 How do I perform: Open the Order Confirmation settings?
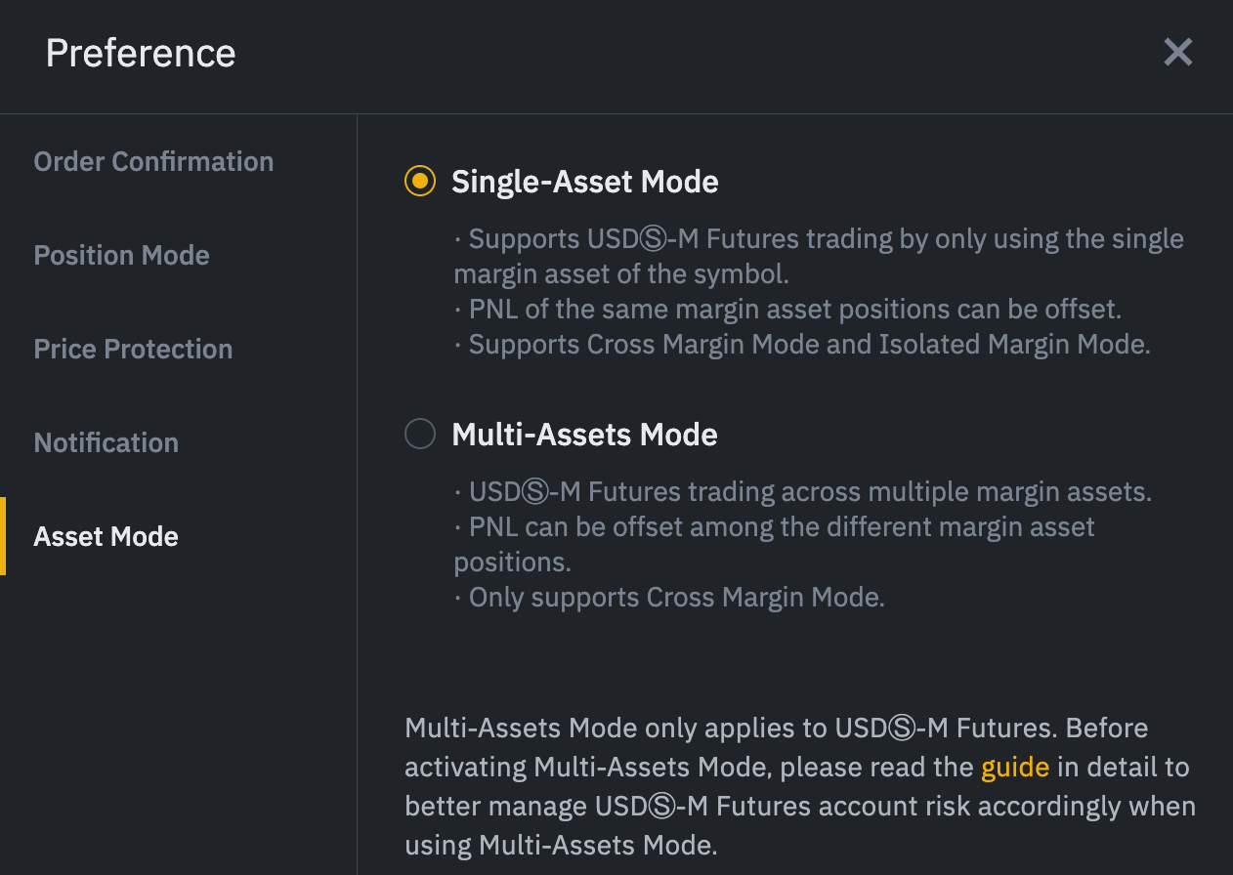click(153, 161)
